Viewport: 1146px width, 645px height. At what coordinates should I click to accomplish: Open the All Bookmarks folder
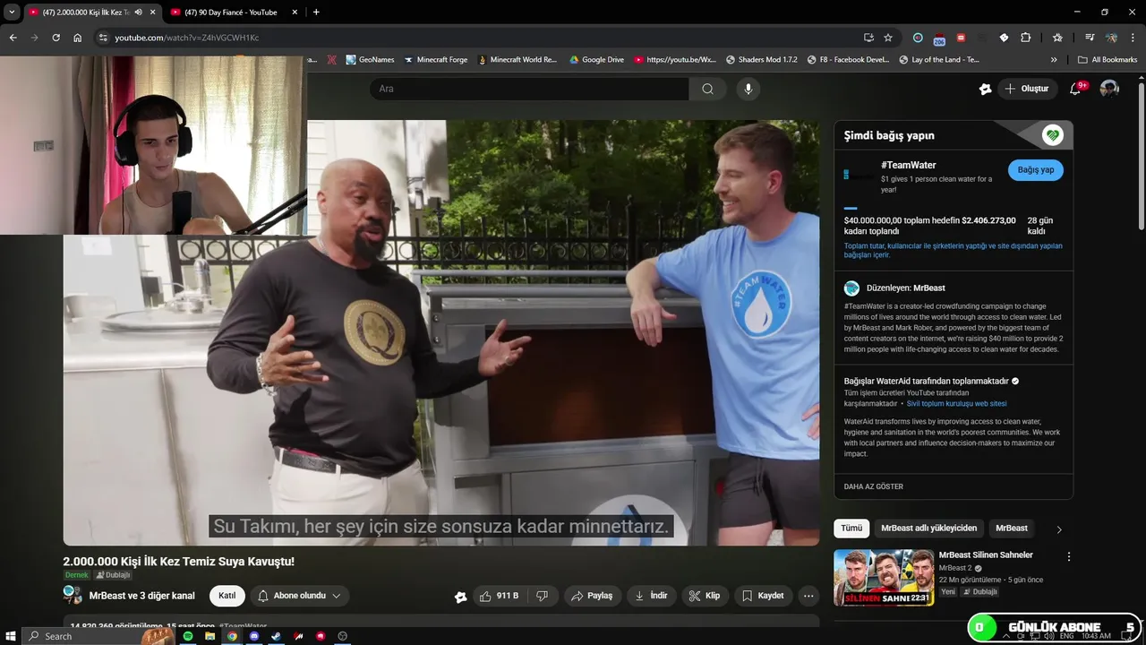click(1108, 60)
